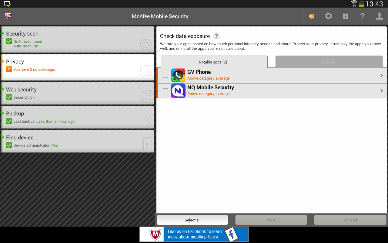Open the info panel icon in the header
This screenshot has height=243, width=388.
(346, 16)
